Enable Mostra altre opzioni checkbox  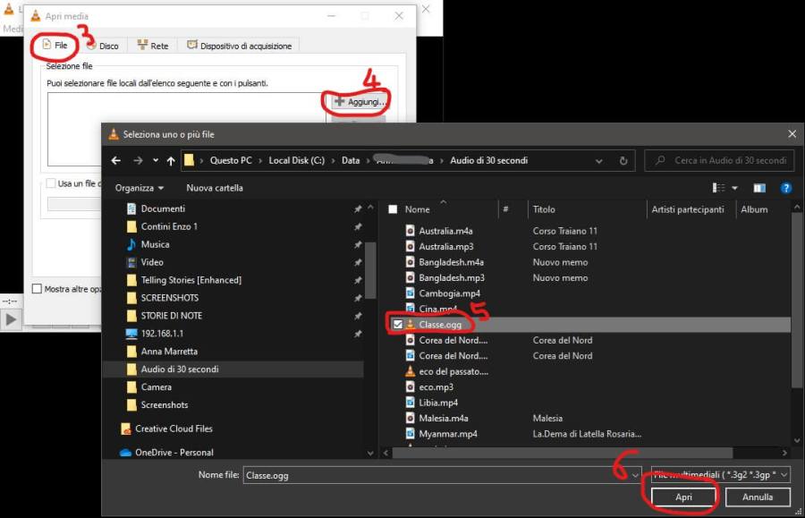[37, 289]
